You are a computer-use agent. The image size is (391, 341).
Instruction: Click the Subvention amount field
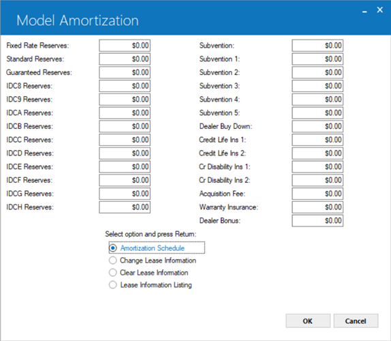(317, 46)
